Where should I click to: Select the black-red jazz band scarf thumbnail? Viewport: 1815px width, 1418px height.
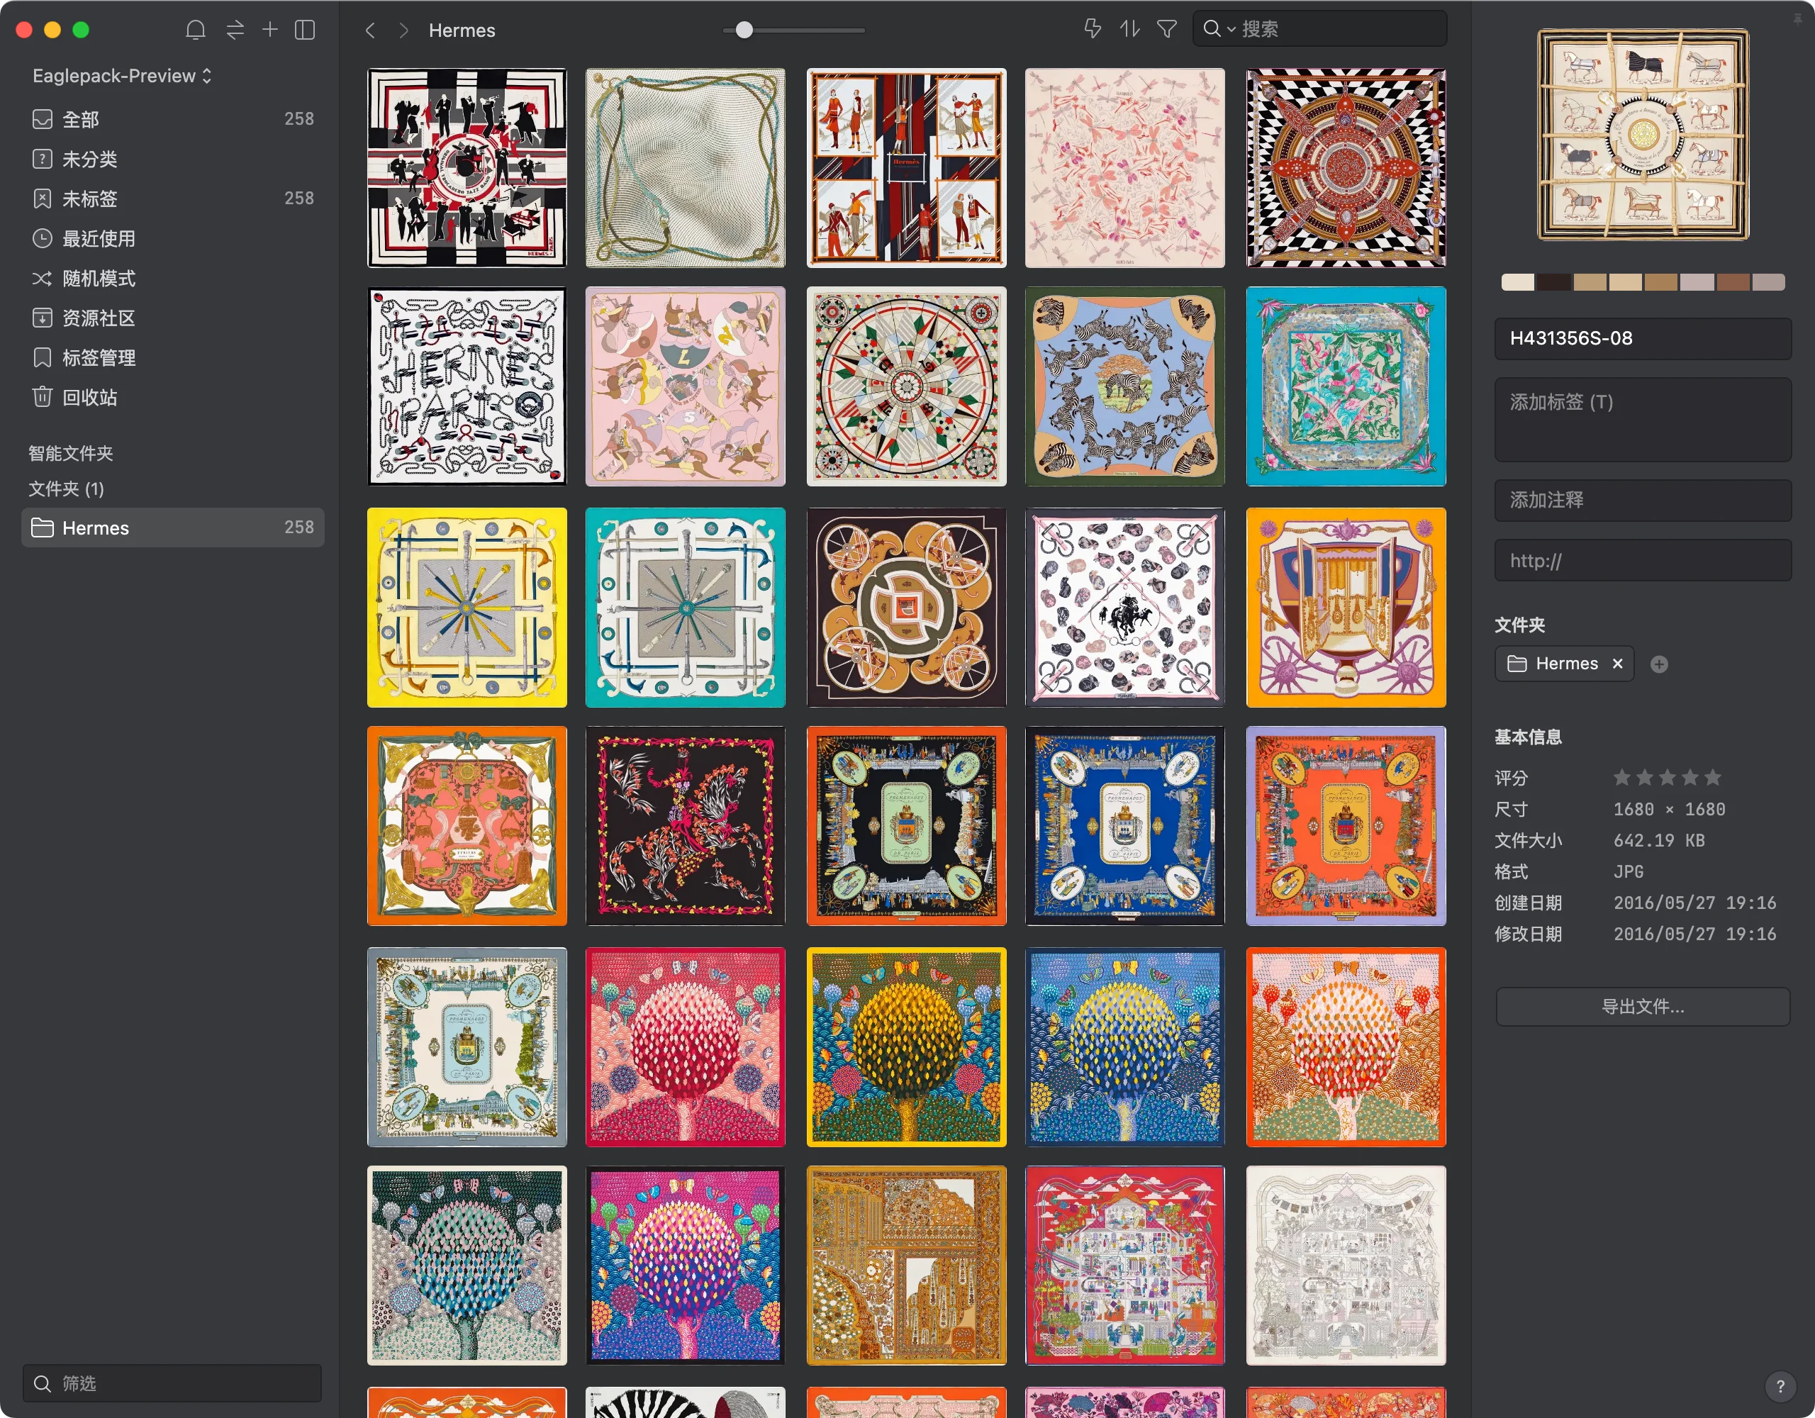467,168
